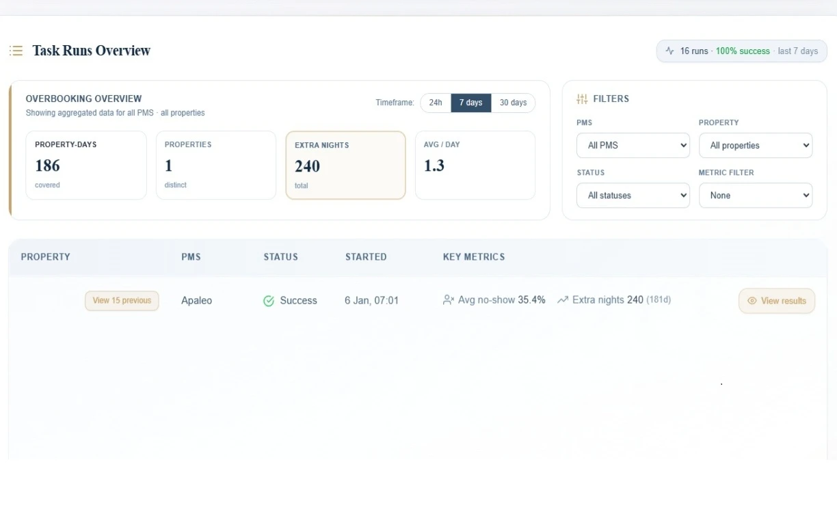Click the PROPERTY column header

pyautogui.click(x=45, y=257)
